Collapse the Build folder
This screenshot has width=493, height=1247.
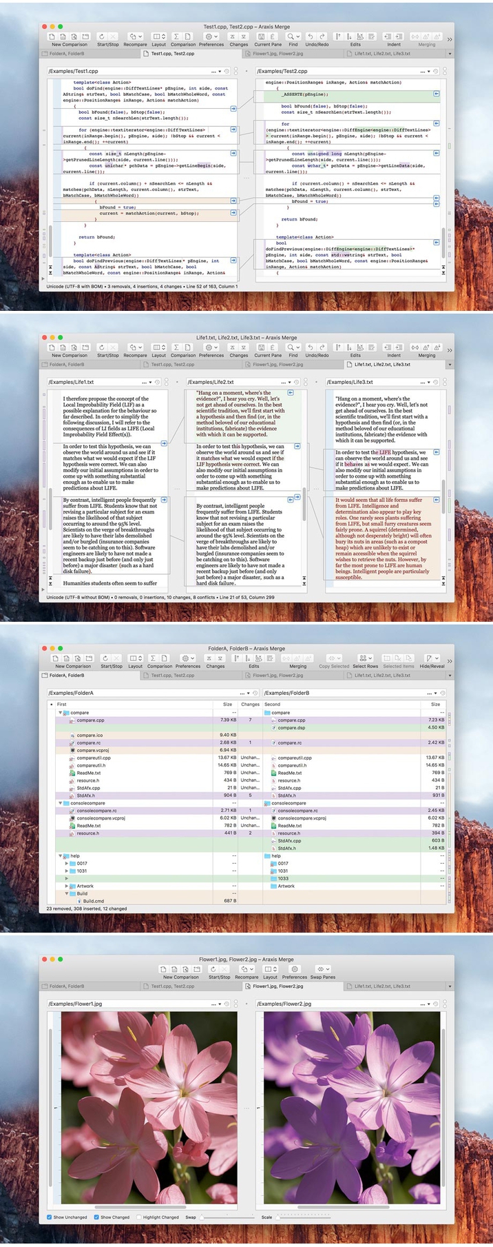coord(67,893)
